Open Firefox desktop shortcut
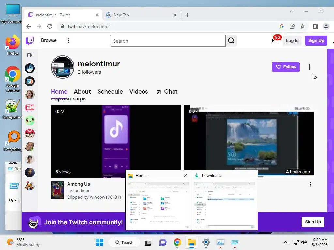Viewport: 334px width, 250px height. coord(12,45)
